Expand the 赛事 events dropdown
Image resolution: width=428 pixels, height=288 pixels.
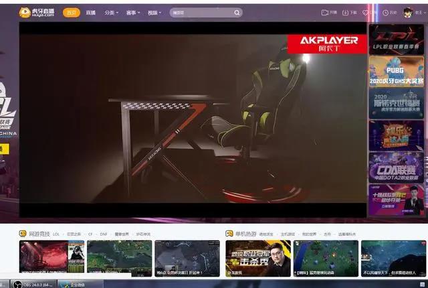point(133,13)
